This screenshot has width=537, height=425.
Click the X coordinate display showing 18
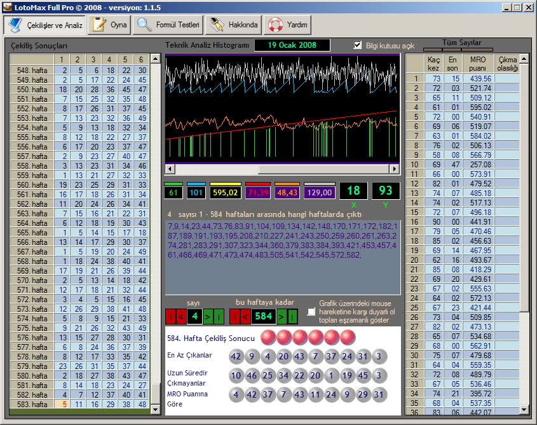pyautogui.click(x=353, y=191)
